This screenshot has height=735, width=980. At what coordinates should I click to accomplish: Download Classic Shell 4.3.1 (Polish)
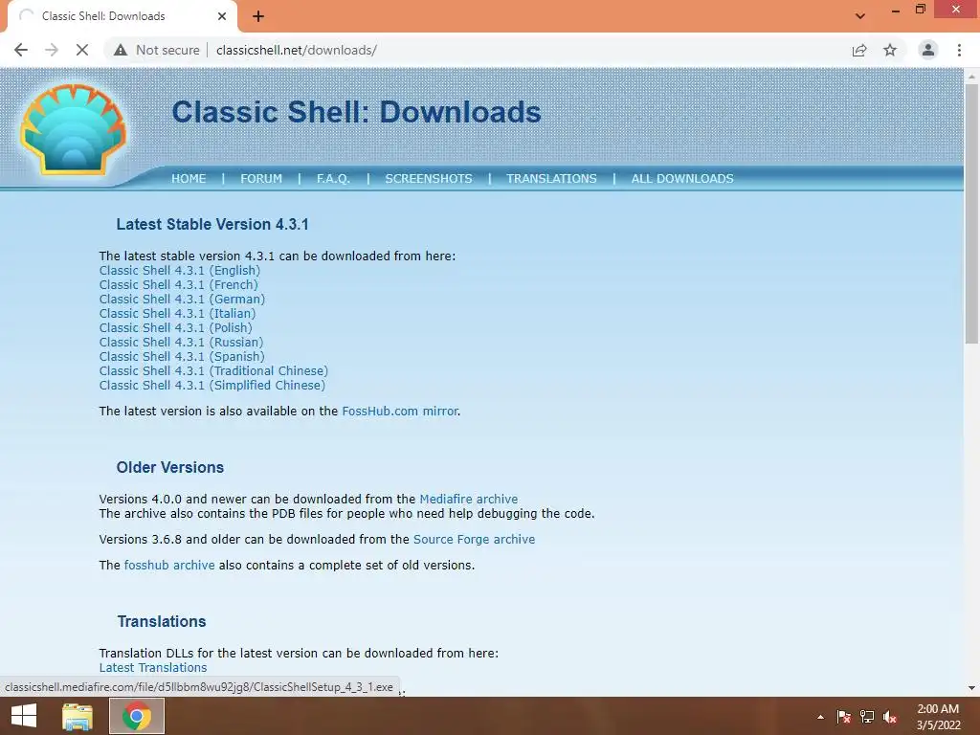click(176, 328)
